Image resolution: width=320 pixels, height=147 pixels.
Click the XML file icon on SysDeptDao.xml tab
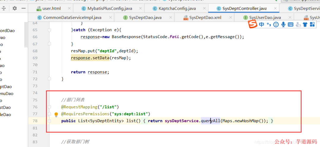pos(185,17)
